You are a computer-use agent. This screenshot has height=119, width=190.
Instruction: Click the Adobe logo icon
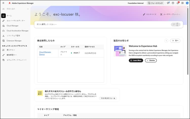[10, 3]
